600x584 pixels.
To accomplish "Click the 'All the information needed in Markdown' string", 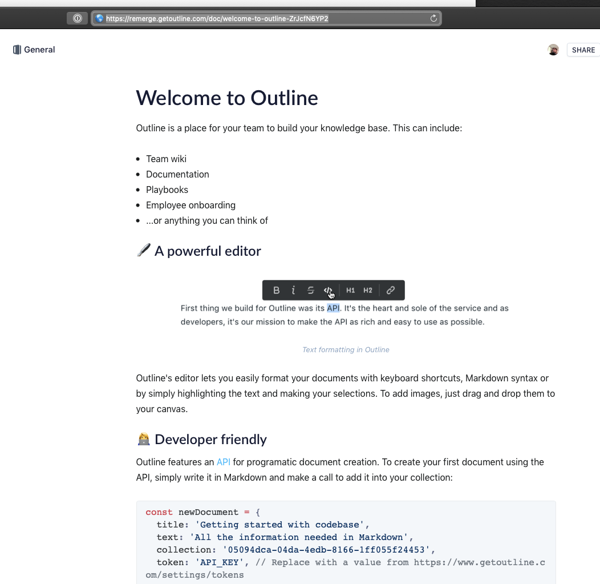I will (x=299, y=537).
